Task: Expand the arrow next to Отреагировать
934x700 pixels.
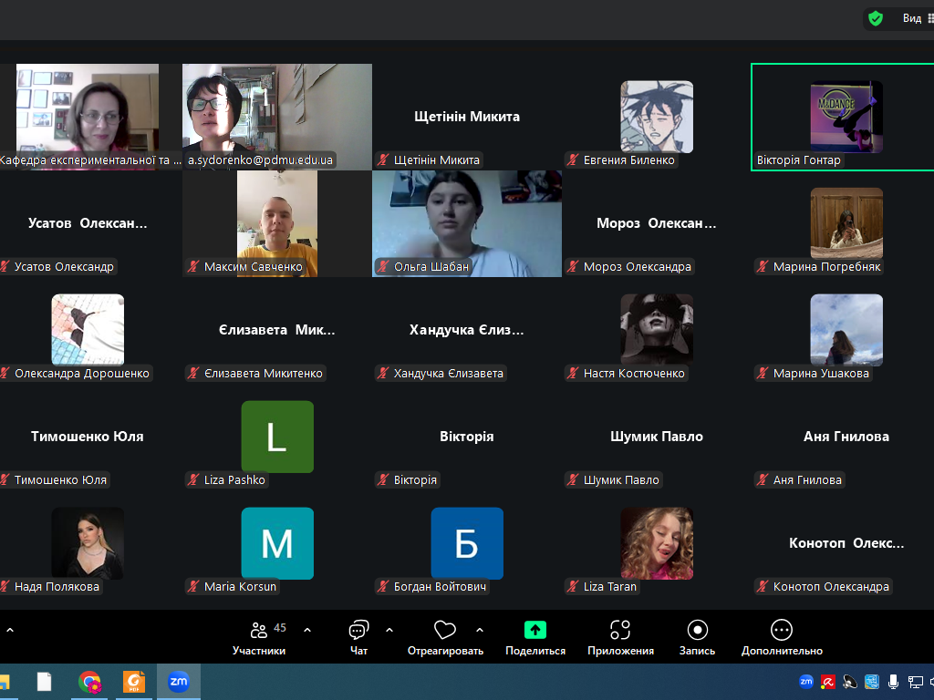Action: [480, 630]
